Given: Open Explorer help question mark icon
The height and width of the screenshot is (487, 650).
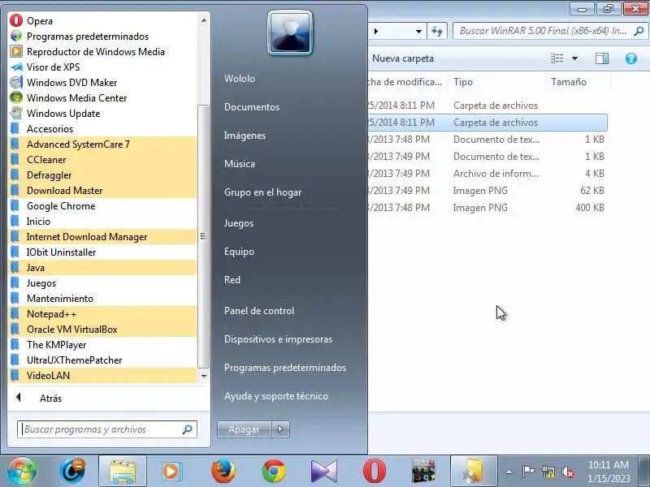Looking at the screenshot, I should [631, 58].
